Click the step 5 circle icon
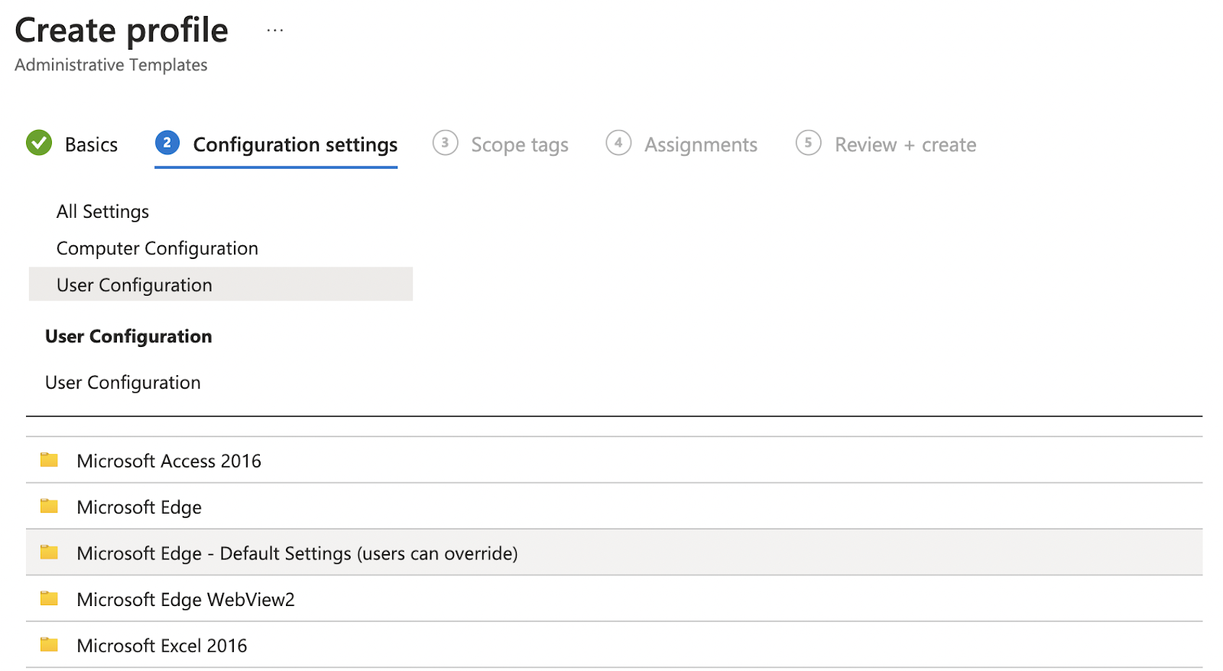The width and height of the screenshot is (1223, 671). coord(808,143)
